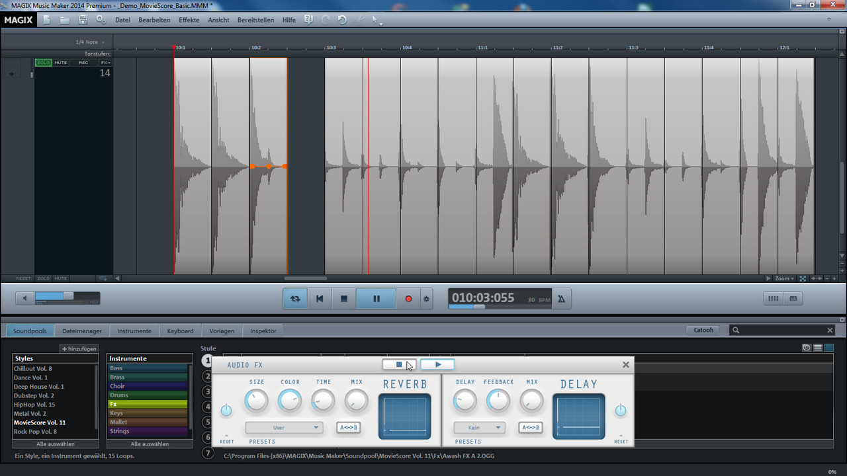Toggle SOLO on track 14

pos(43,63)
